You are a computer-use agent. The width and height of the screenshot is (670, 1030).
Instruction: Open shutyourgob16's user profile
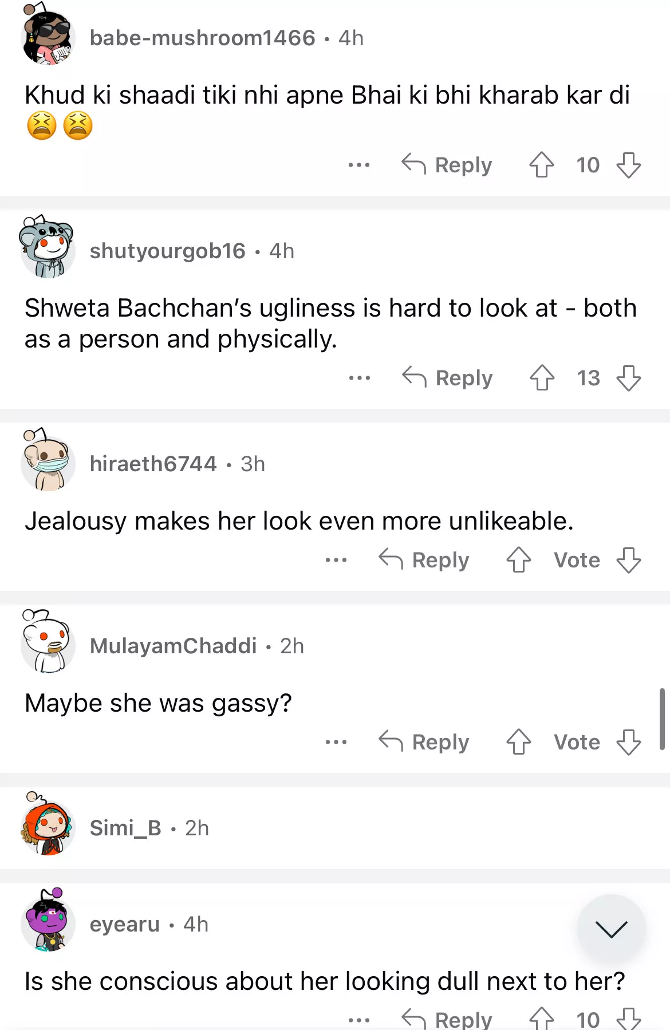click(x=167, y=251)
